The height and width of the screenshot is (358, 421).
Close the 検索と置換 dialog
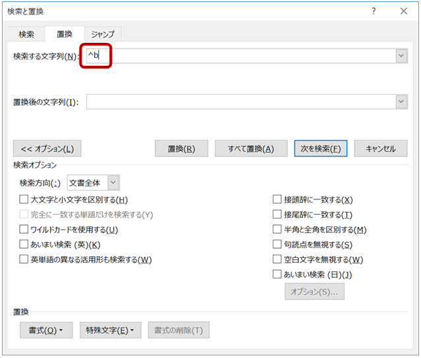403,11
